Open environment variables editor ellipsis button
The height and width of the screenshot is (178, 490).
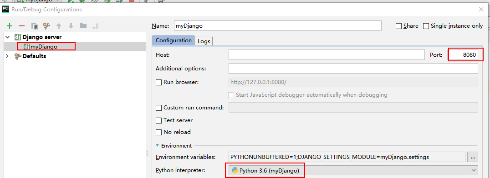[x=473, y=157]
